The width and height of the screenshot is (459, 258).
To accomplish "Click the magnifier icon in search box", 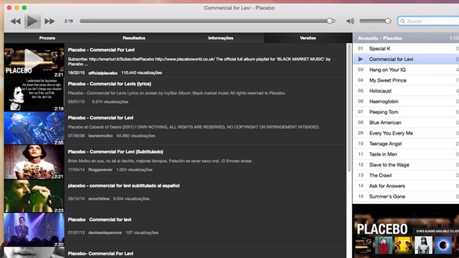I will click(x=403, y=21).
